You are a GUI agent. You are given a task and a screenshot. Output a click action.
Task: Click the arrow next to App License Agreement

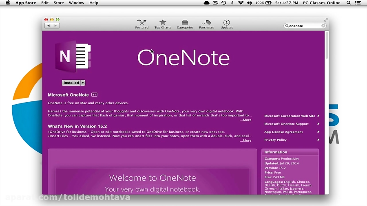[318, 132]
